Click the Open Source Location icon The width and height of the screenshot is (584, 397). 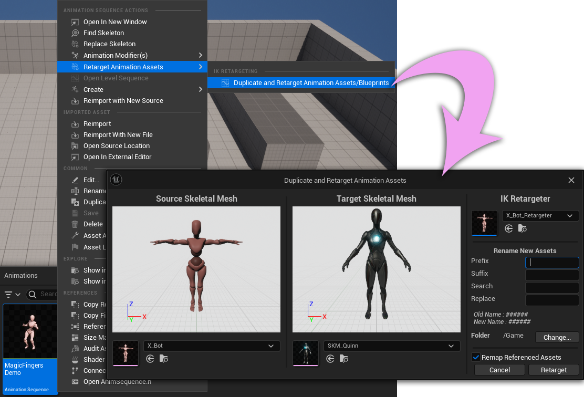75,146
